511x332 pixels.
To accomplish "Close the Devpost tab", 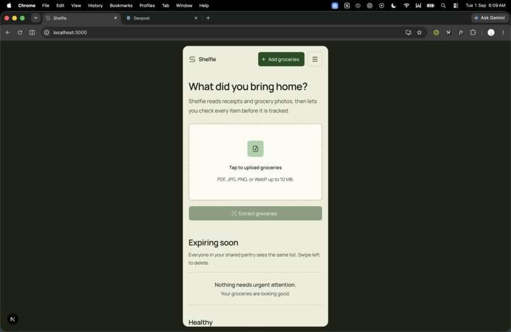I will [x=196, y=18].
